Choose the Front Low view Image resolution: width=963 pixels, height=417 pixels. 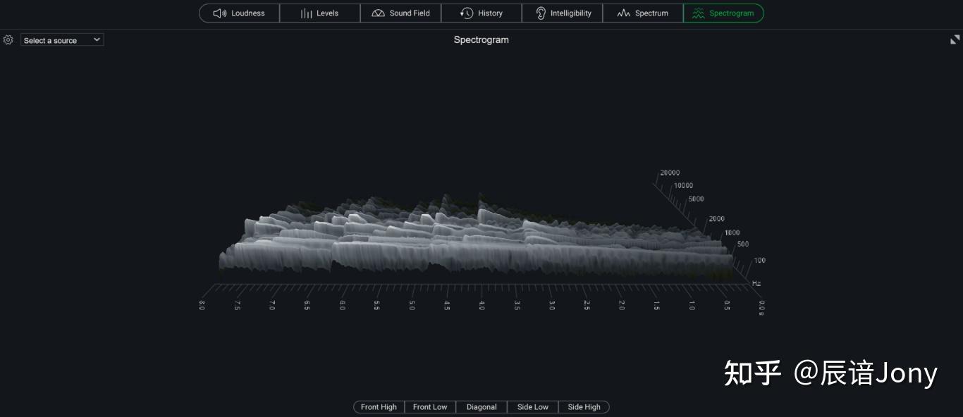(430, 407)
